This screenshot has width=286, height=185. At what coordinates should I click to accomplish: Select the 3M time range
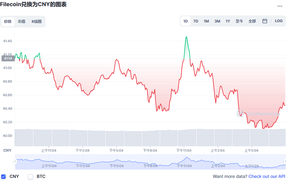click(x=217, y=21)
